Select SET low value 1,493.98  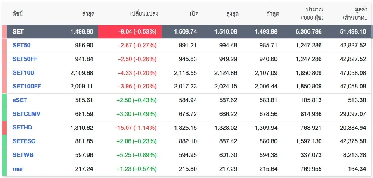266,32
